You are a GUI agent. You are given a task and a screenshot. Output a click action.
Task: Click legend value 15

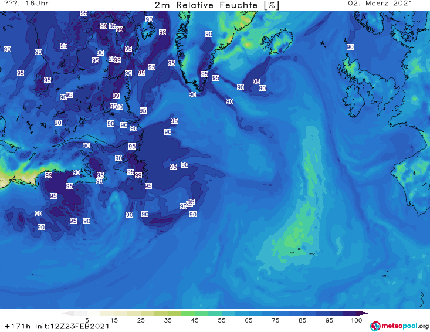[x=114, y=320]
